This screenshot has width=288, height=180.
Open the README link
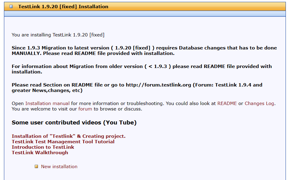(x=227, y=104)
